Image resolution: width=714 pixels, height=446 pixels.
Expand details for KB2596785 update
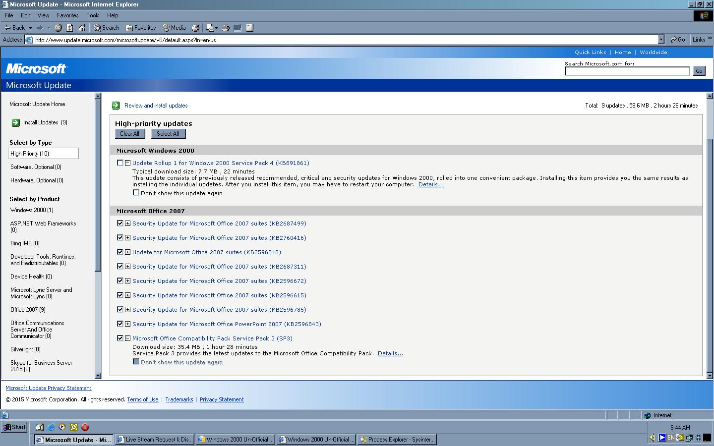[x=127, y=310]
